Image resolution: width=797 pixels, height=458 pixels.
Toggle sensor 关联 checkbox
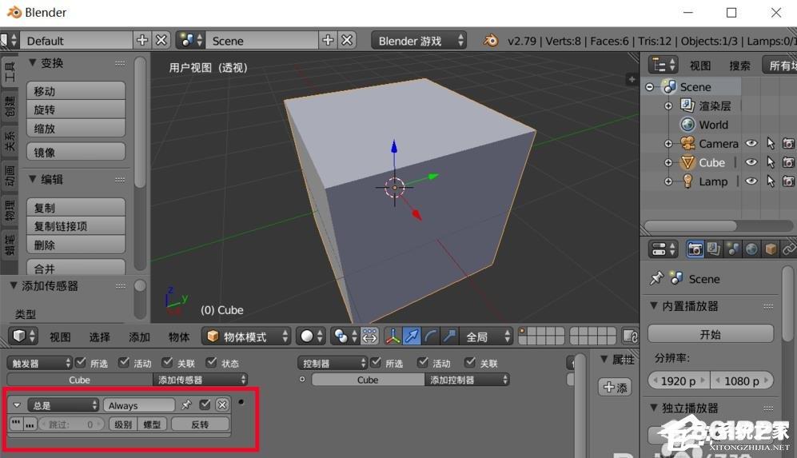point(167,362)
